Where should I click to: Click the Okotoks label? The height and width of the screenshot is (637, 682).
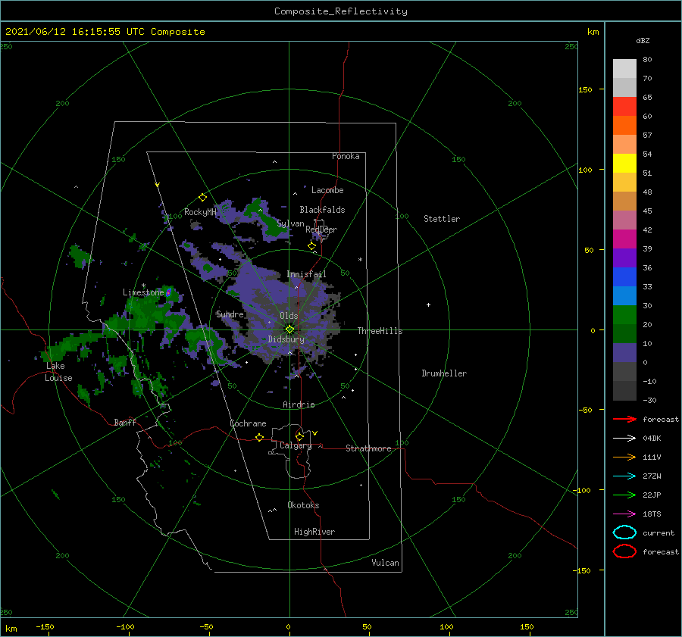(303, 505)
